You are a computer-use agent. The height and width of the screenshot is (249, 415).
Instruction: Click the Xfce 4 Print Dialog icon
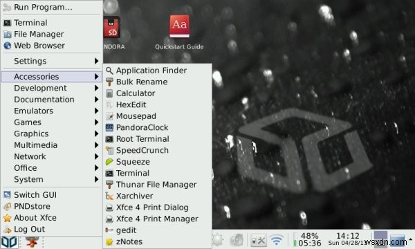(109, 207)
